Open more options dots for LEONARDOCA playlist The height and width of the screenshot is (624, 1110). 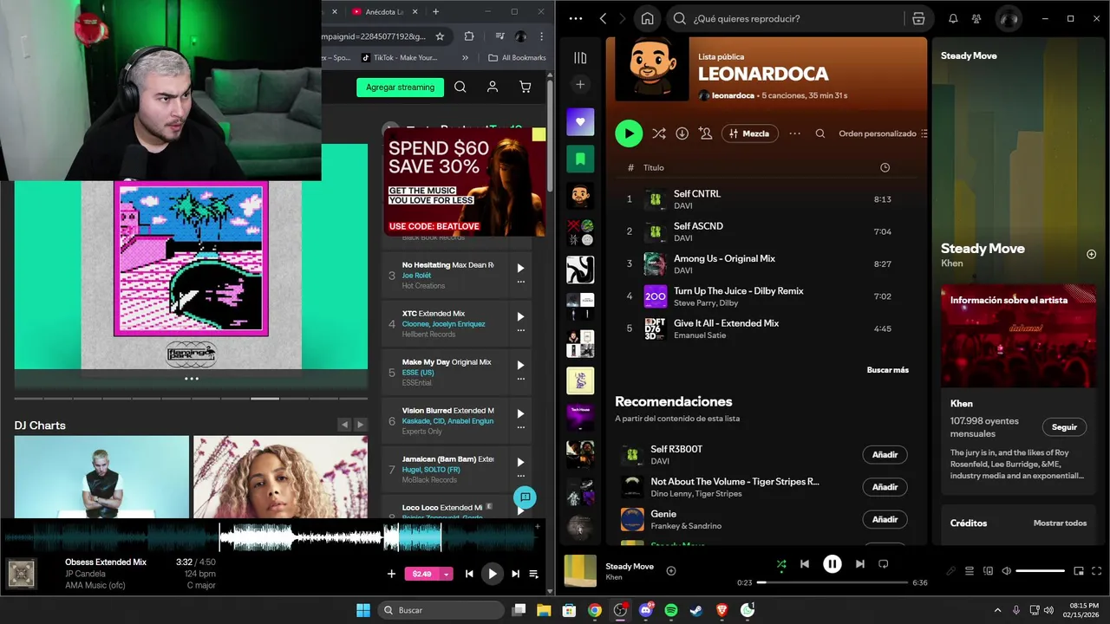794,133
